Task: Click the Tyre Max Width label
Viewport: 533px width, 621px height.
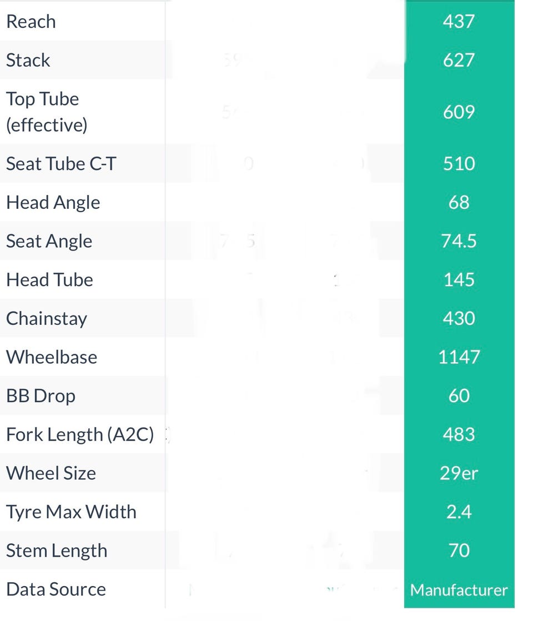Action: 71,512
